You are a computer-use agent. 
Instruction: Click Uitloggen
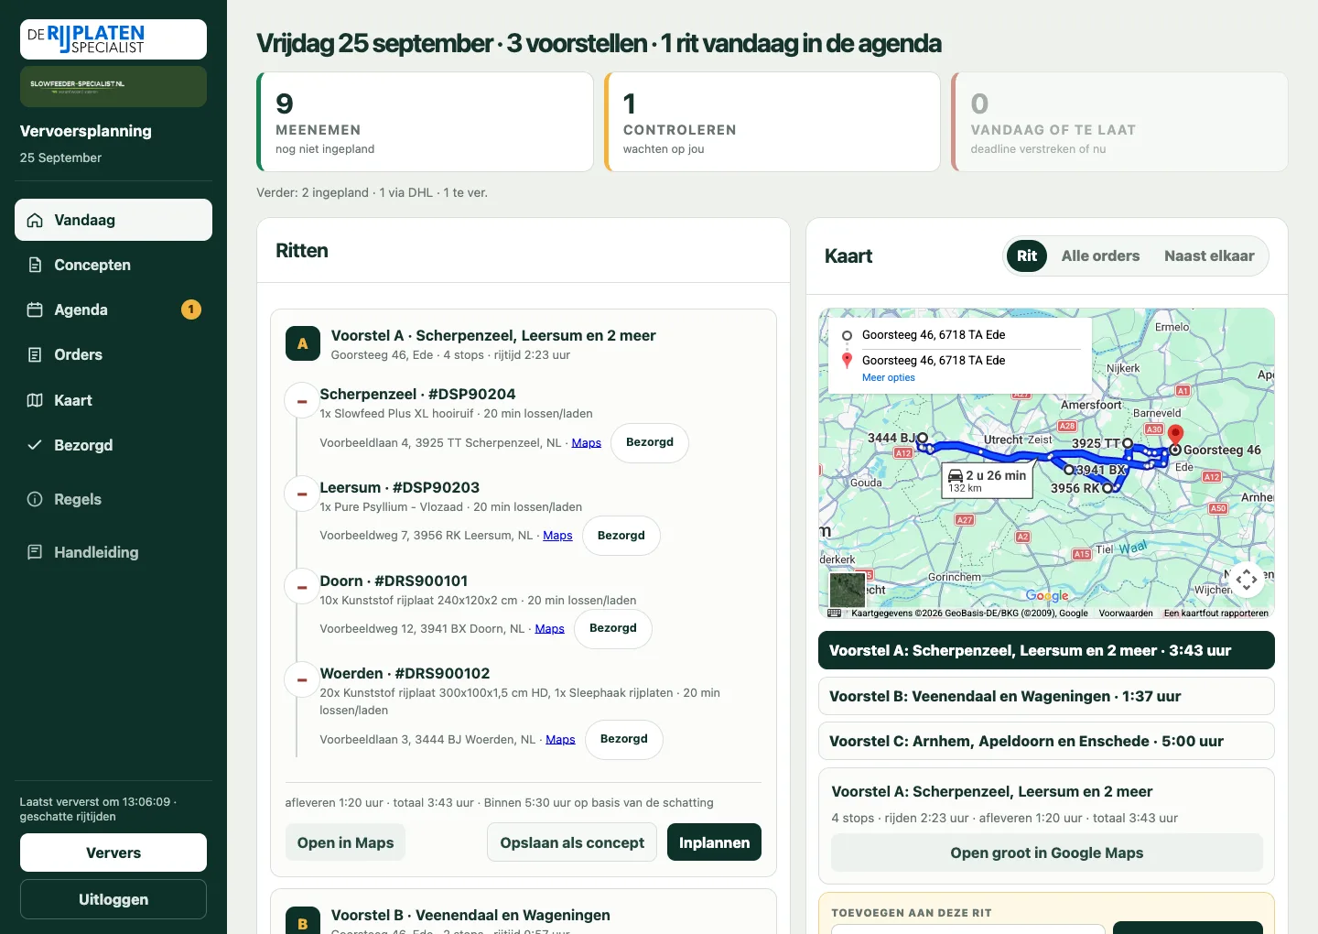113,899
